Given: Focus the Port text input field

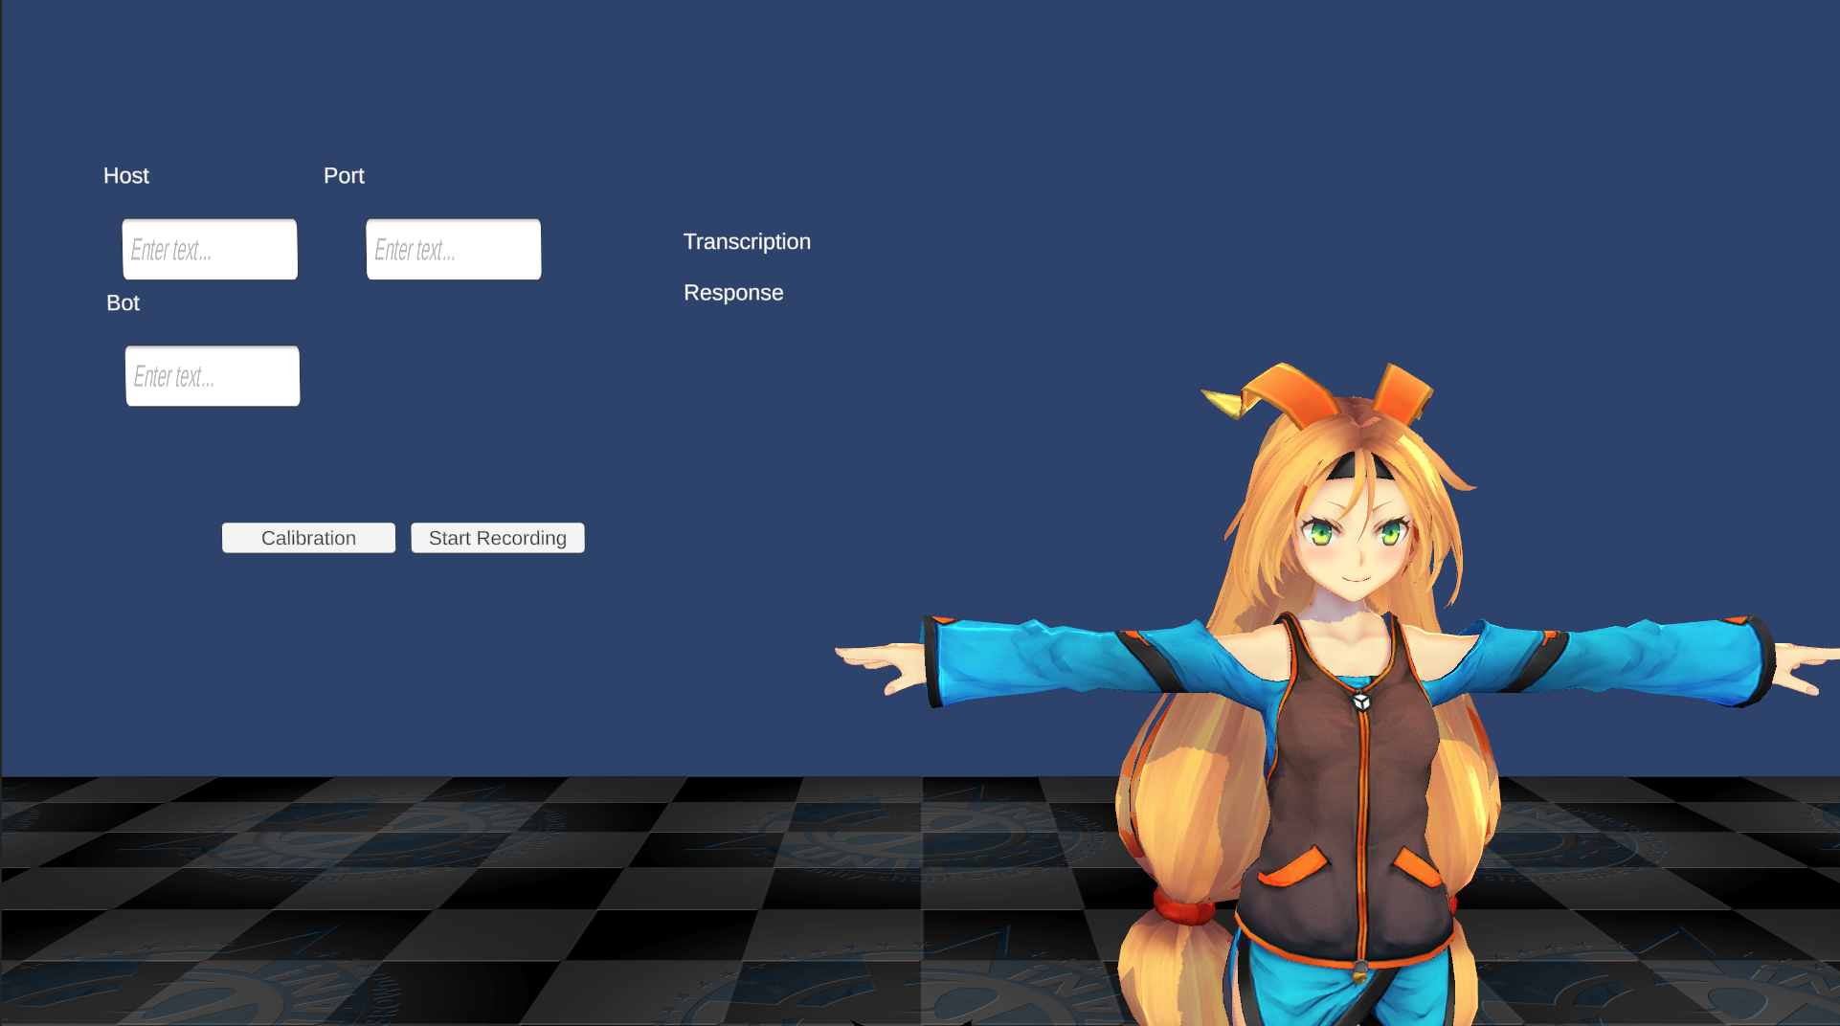Looking at the screenshot, I should pos(454,250).
